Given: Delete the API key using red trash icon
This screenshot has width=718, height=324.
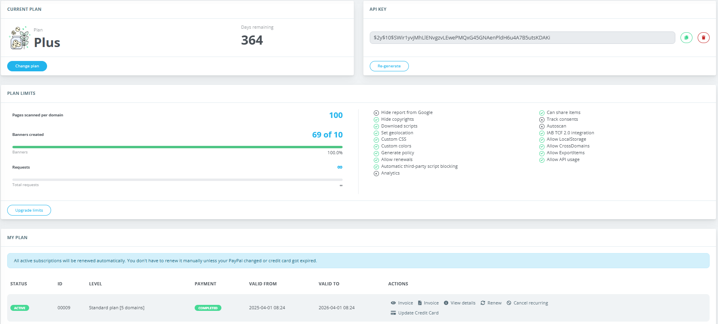Looking at the screenshot, I should (x=703, y=38).
